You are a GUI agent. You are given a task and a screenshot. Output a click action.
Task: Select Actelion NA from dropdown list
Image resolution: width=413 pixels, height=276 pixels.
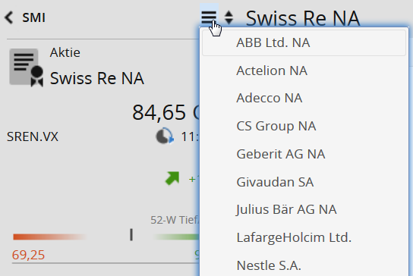(304, 71)
